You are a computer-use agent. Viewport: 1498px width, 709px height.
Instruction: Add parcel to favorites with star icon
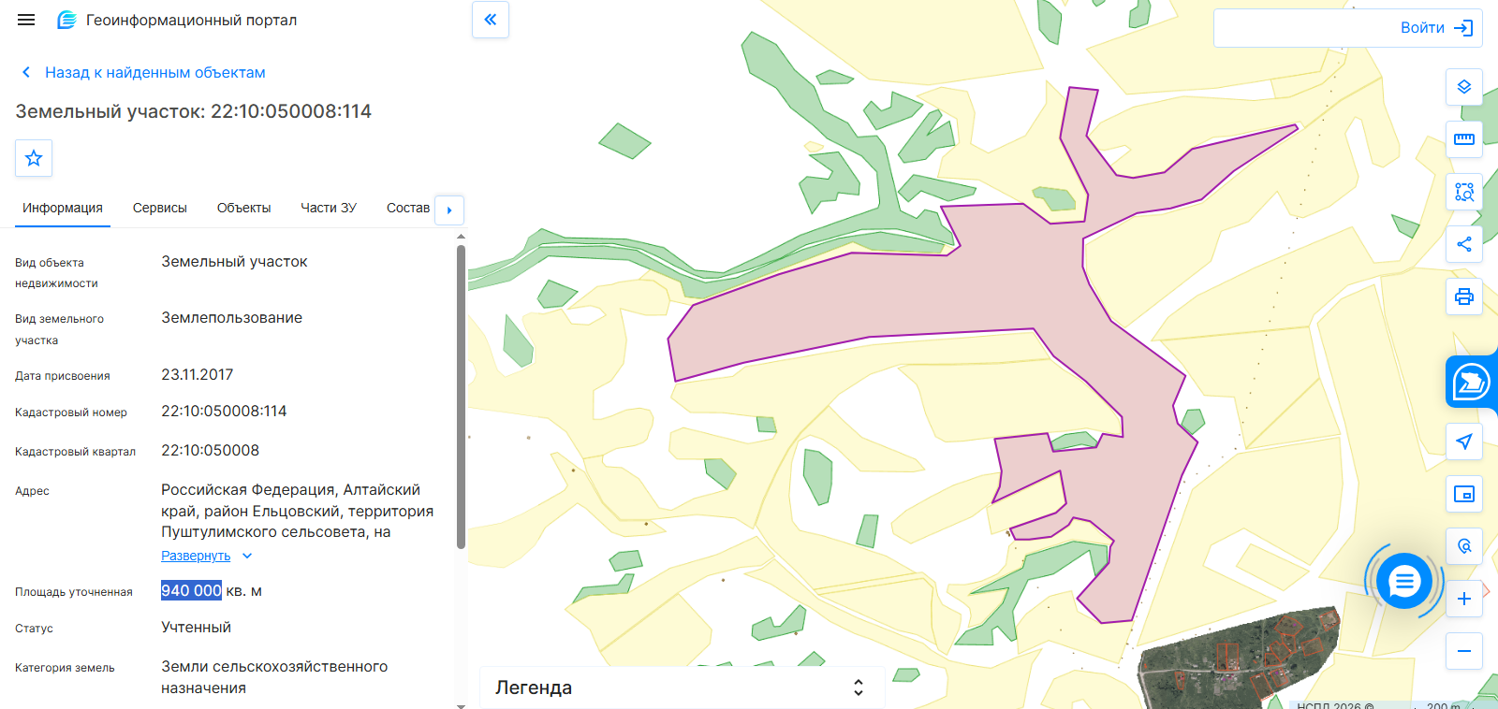coord(34,158)
